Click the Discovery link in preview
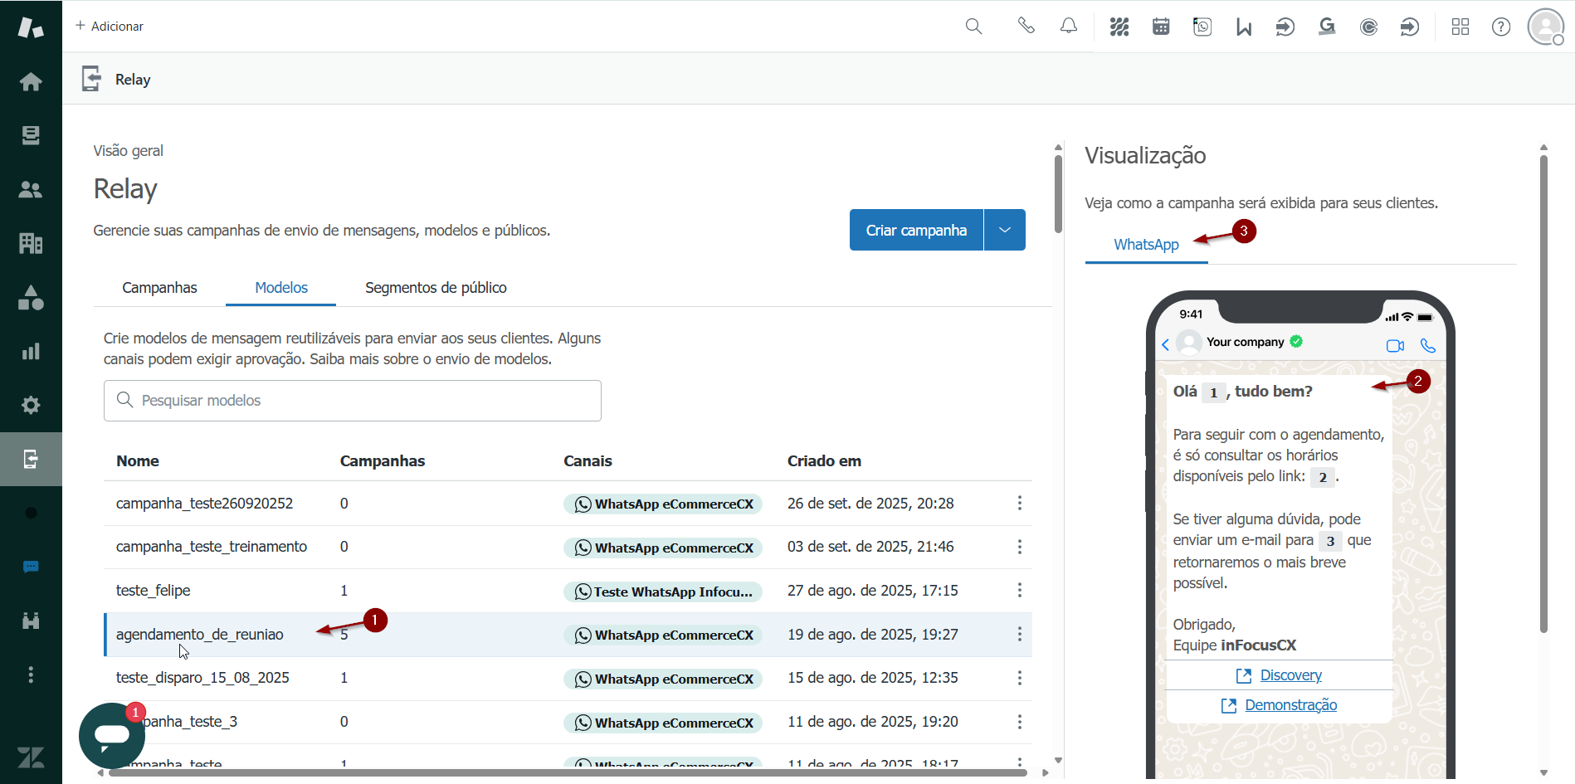Image resolution: width=1575 pixels, height=784 pixels. pos(1290,675)
